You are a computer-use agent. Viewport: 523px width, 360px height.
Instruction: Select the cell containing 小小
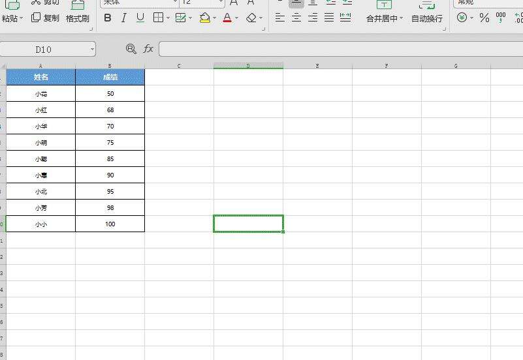point(40,224)
